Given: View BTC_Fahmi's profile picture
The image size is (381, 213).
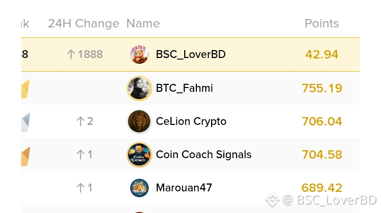Looking at the screenshot, I should click(139, 88).
